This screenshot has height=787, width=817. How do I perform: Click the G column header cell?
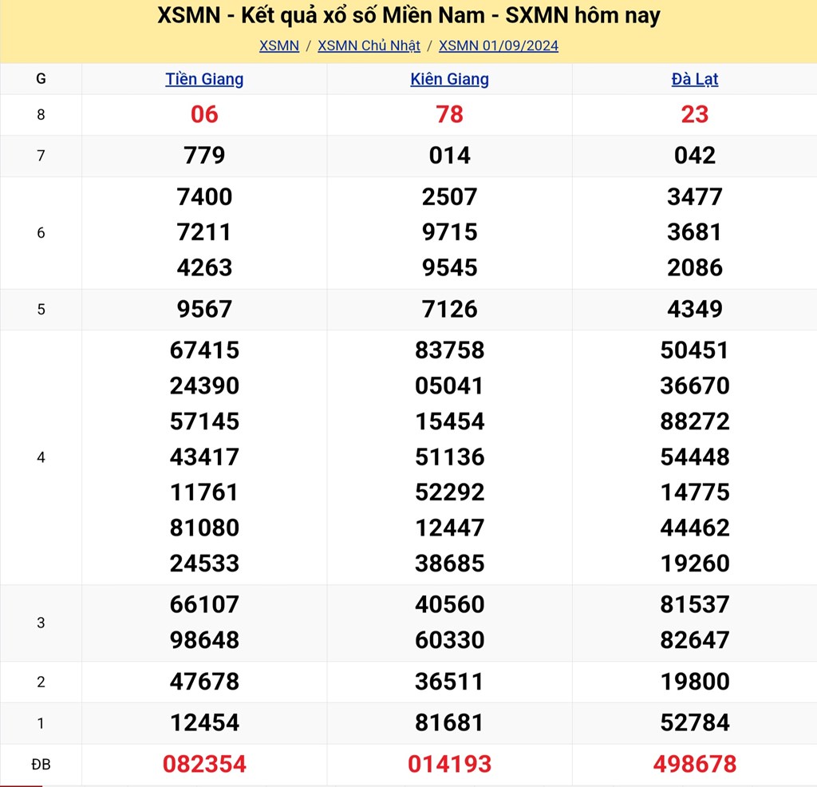(x=41, y=79)
